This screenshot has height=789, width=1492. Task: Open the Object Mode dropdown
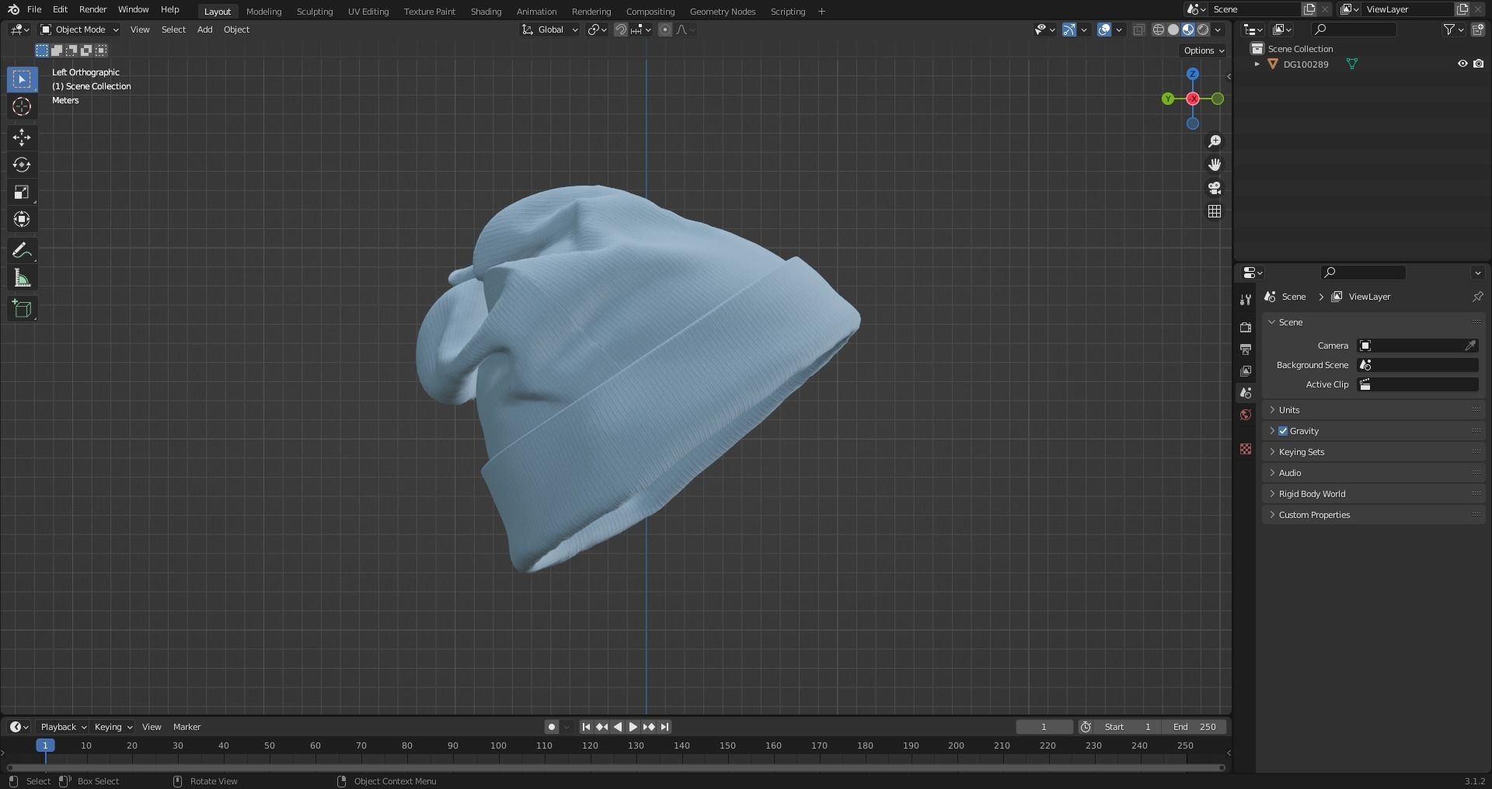[x=79, y=30]
